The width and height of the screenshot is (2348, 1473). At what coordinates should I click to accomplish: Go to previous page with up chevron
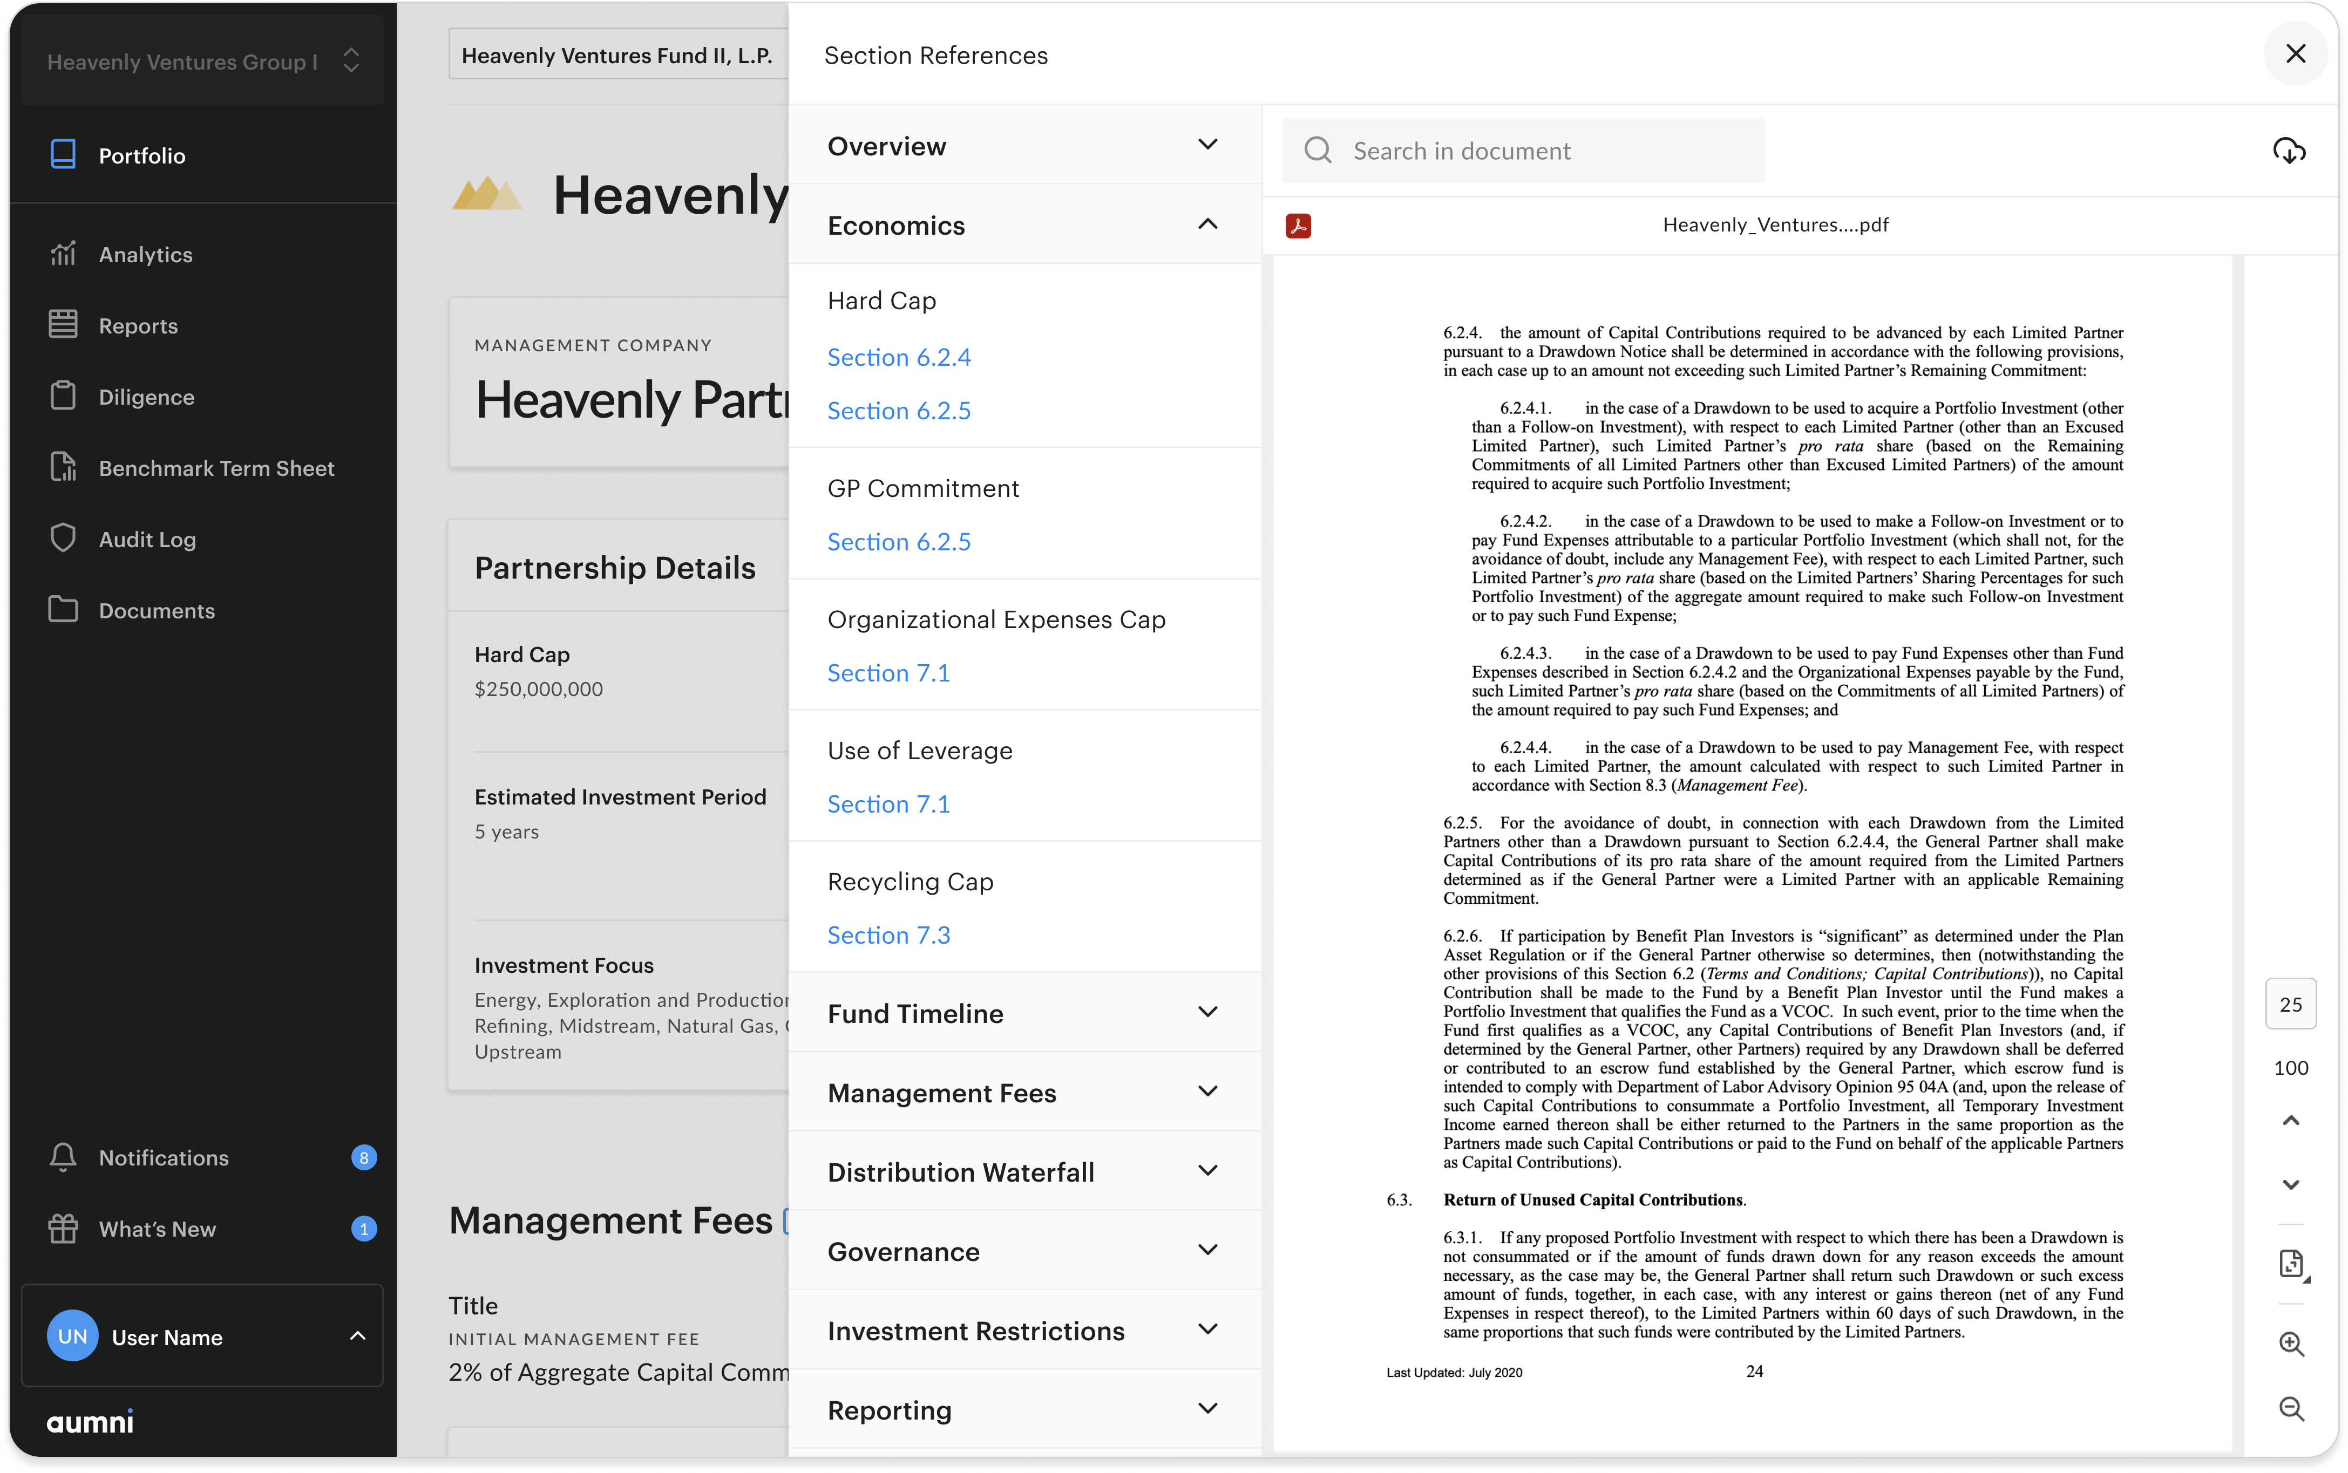click(2291, 1120)
